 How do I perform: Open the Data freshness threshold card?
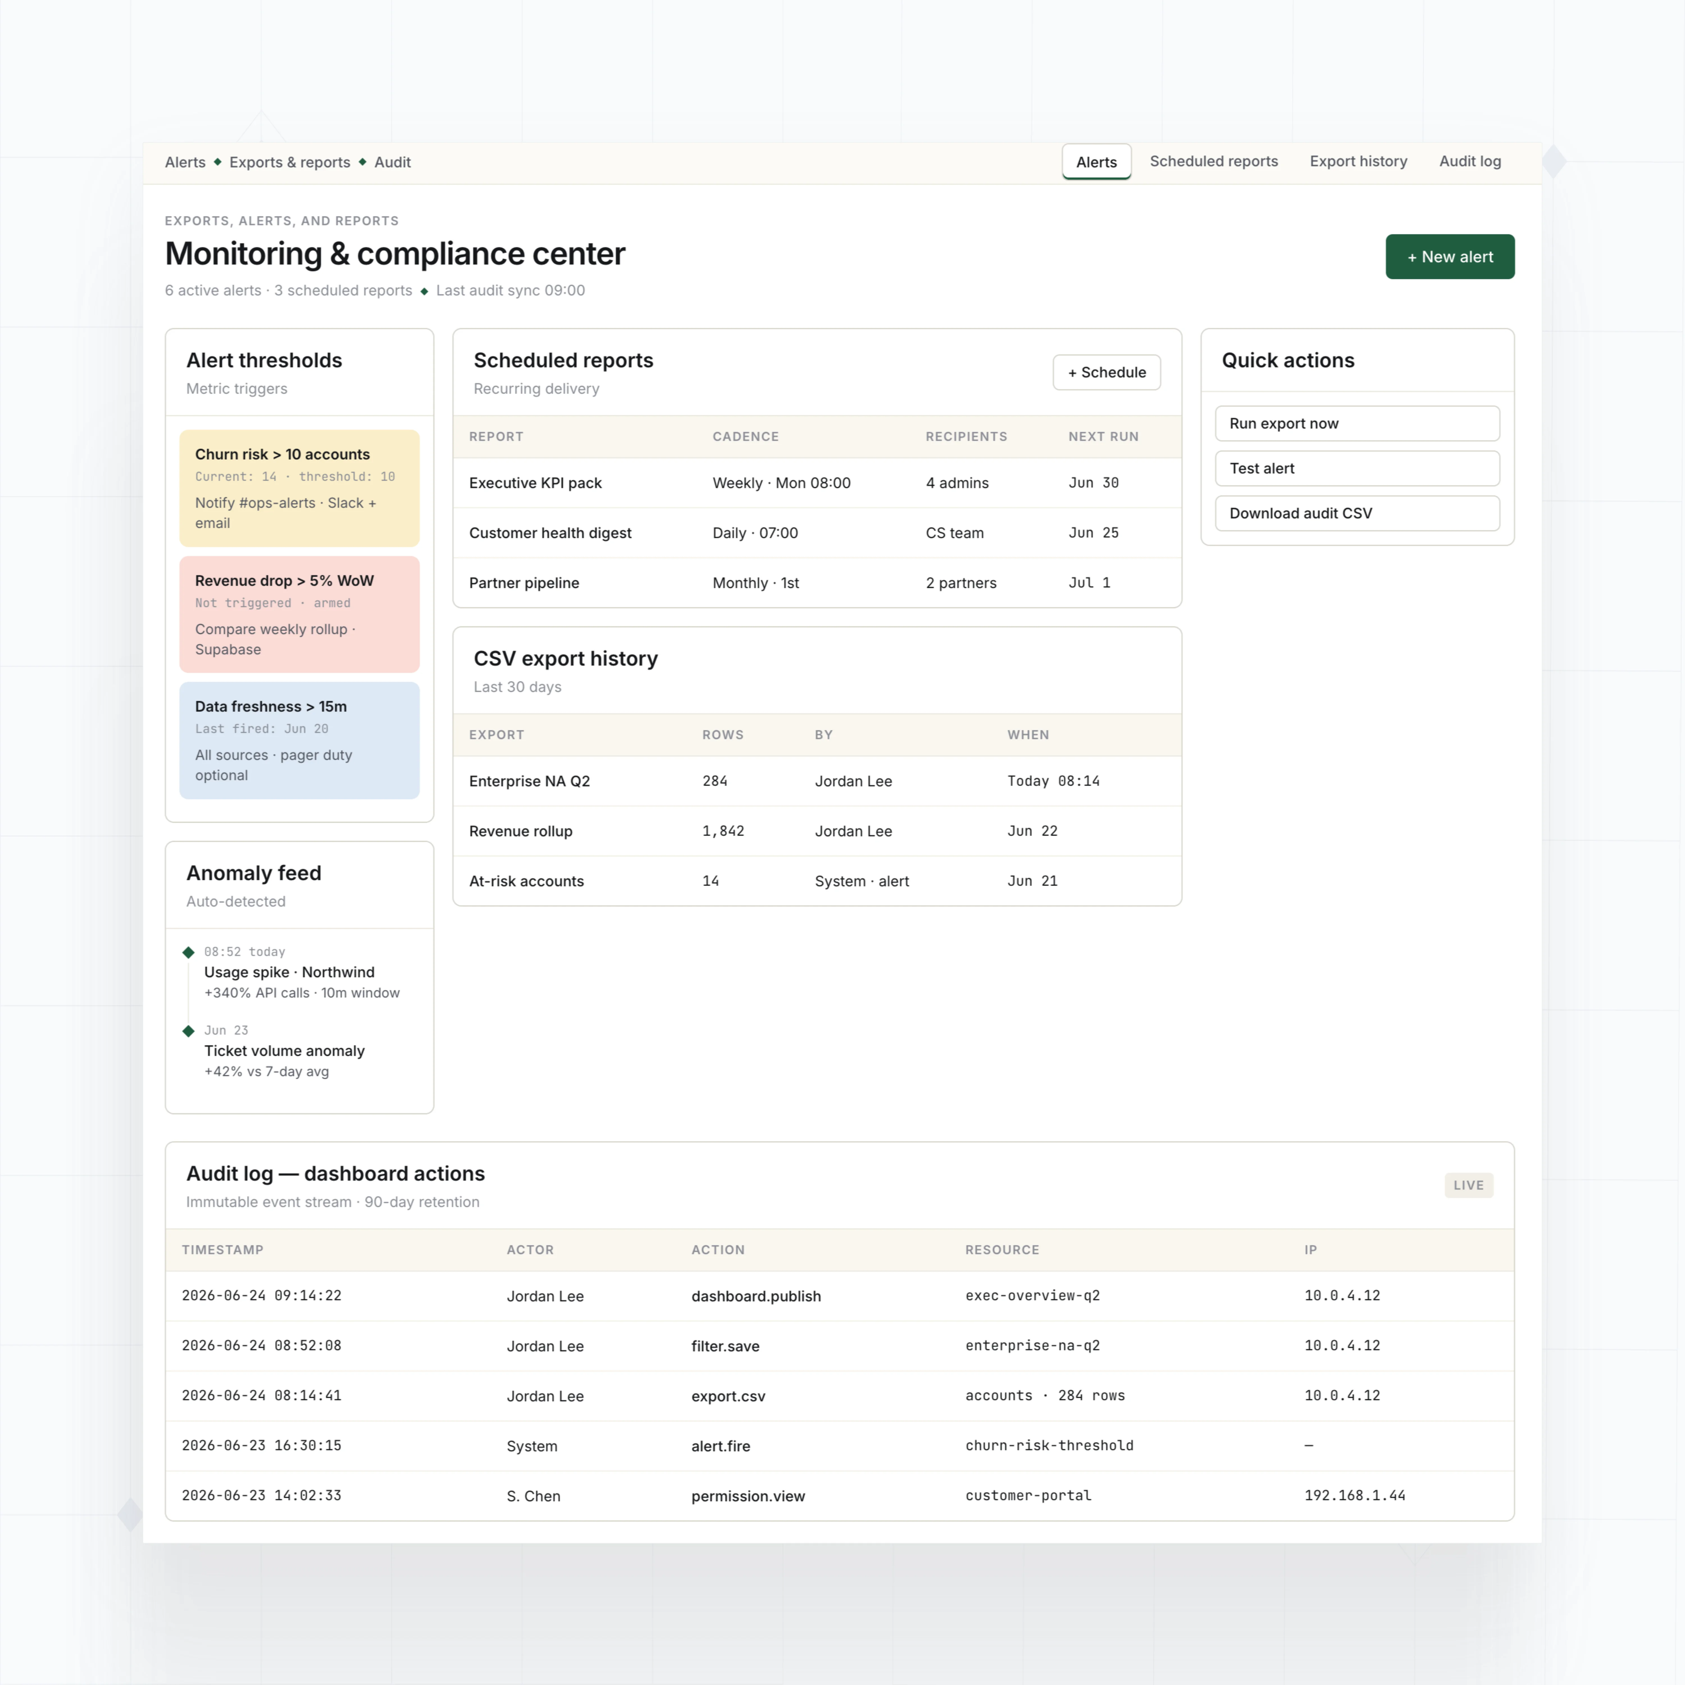(299, 741)
